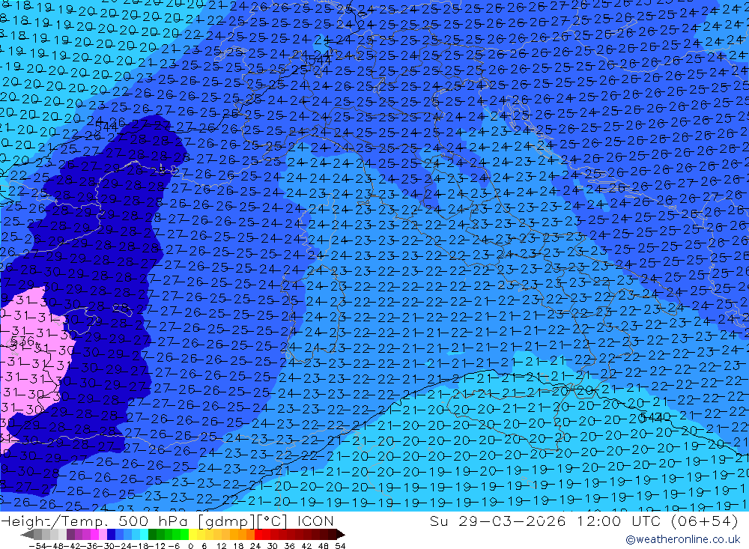Image resolution: width=749 pixels, height=549 pixels.
Task: Click the 54 legend scale label
Action: 340,546
